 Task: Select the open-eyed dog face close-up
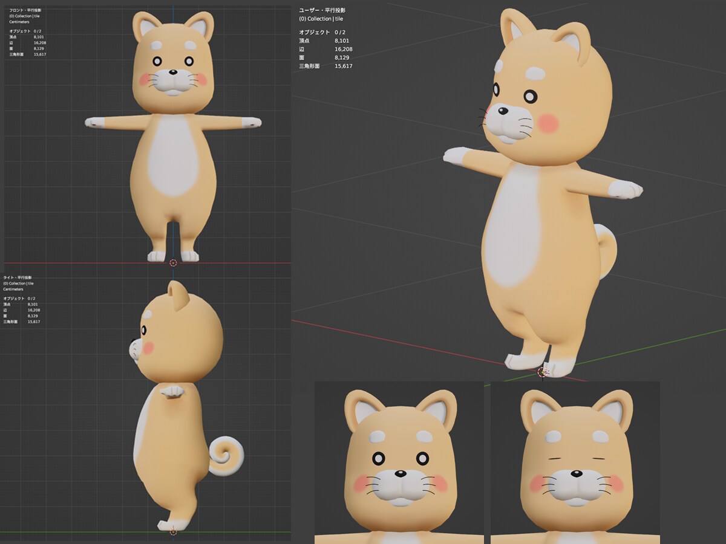pyautogui.click(x=399, y=462)
